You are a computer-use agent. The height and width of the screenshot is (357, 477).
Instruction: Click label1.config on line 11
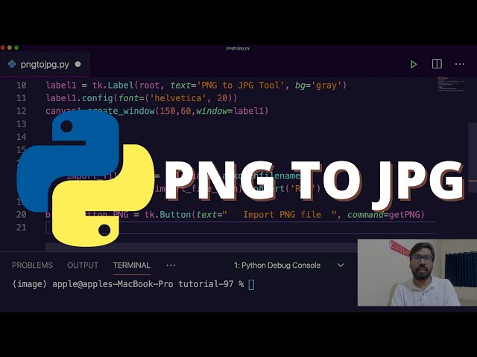pyautogui.click(x=79, y=98)
